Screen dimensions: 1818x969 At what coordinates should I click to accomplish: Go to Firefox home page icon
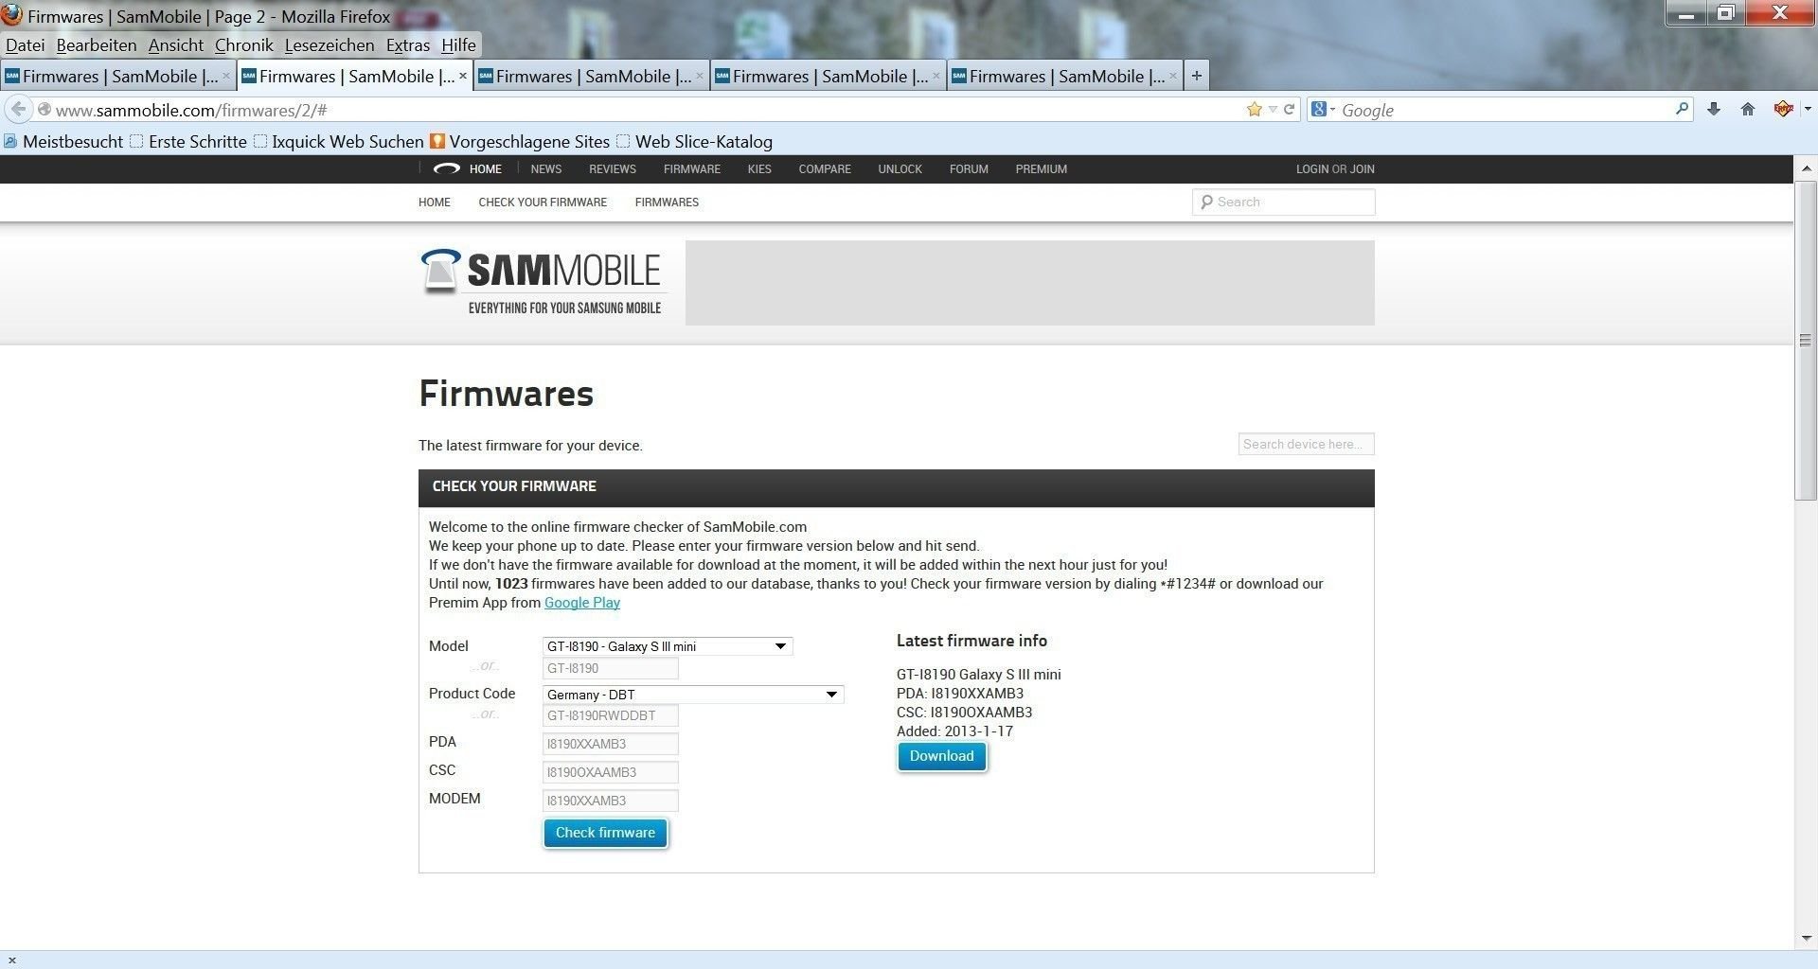click(1748, 110)
